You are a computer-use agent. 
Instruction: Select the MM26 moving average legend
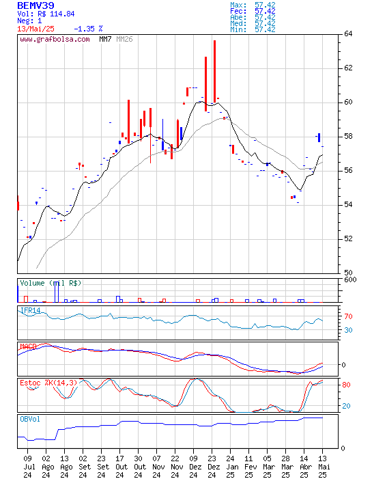[x=124, y=39]
